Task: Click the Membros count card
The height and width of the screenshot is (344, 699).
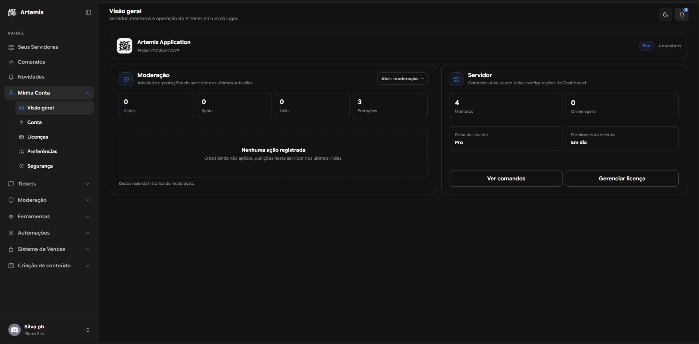Action: click(506, 106)
